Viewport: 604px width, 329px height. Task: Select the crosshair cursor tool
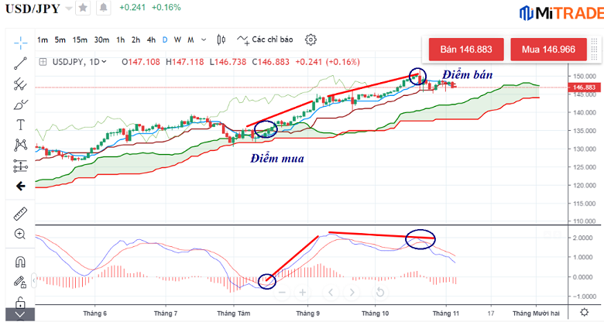21,40
